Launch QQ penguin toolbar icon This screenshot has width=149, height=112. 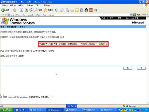pos(86,10)
